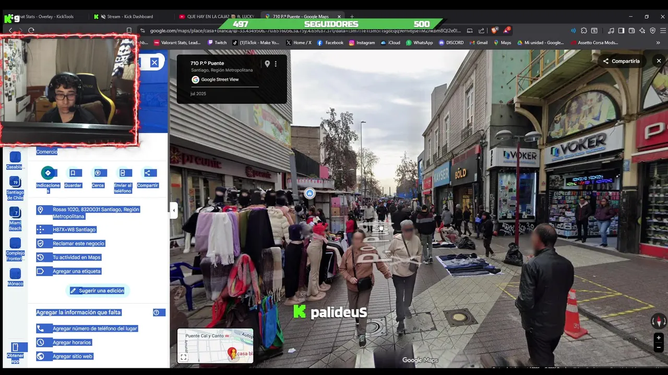
Task: Open the Twitch bookmark
Action: point(217,43)
